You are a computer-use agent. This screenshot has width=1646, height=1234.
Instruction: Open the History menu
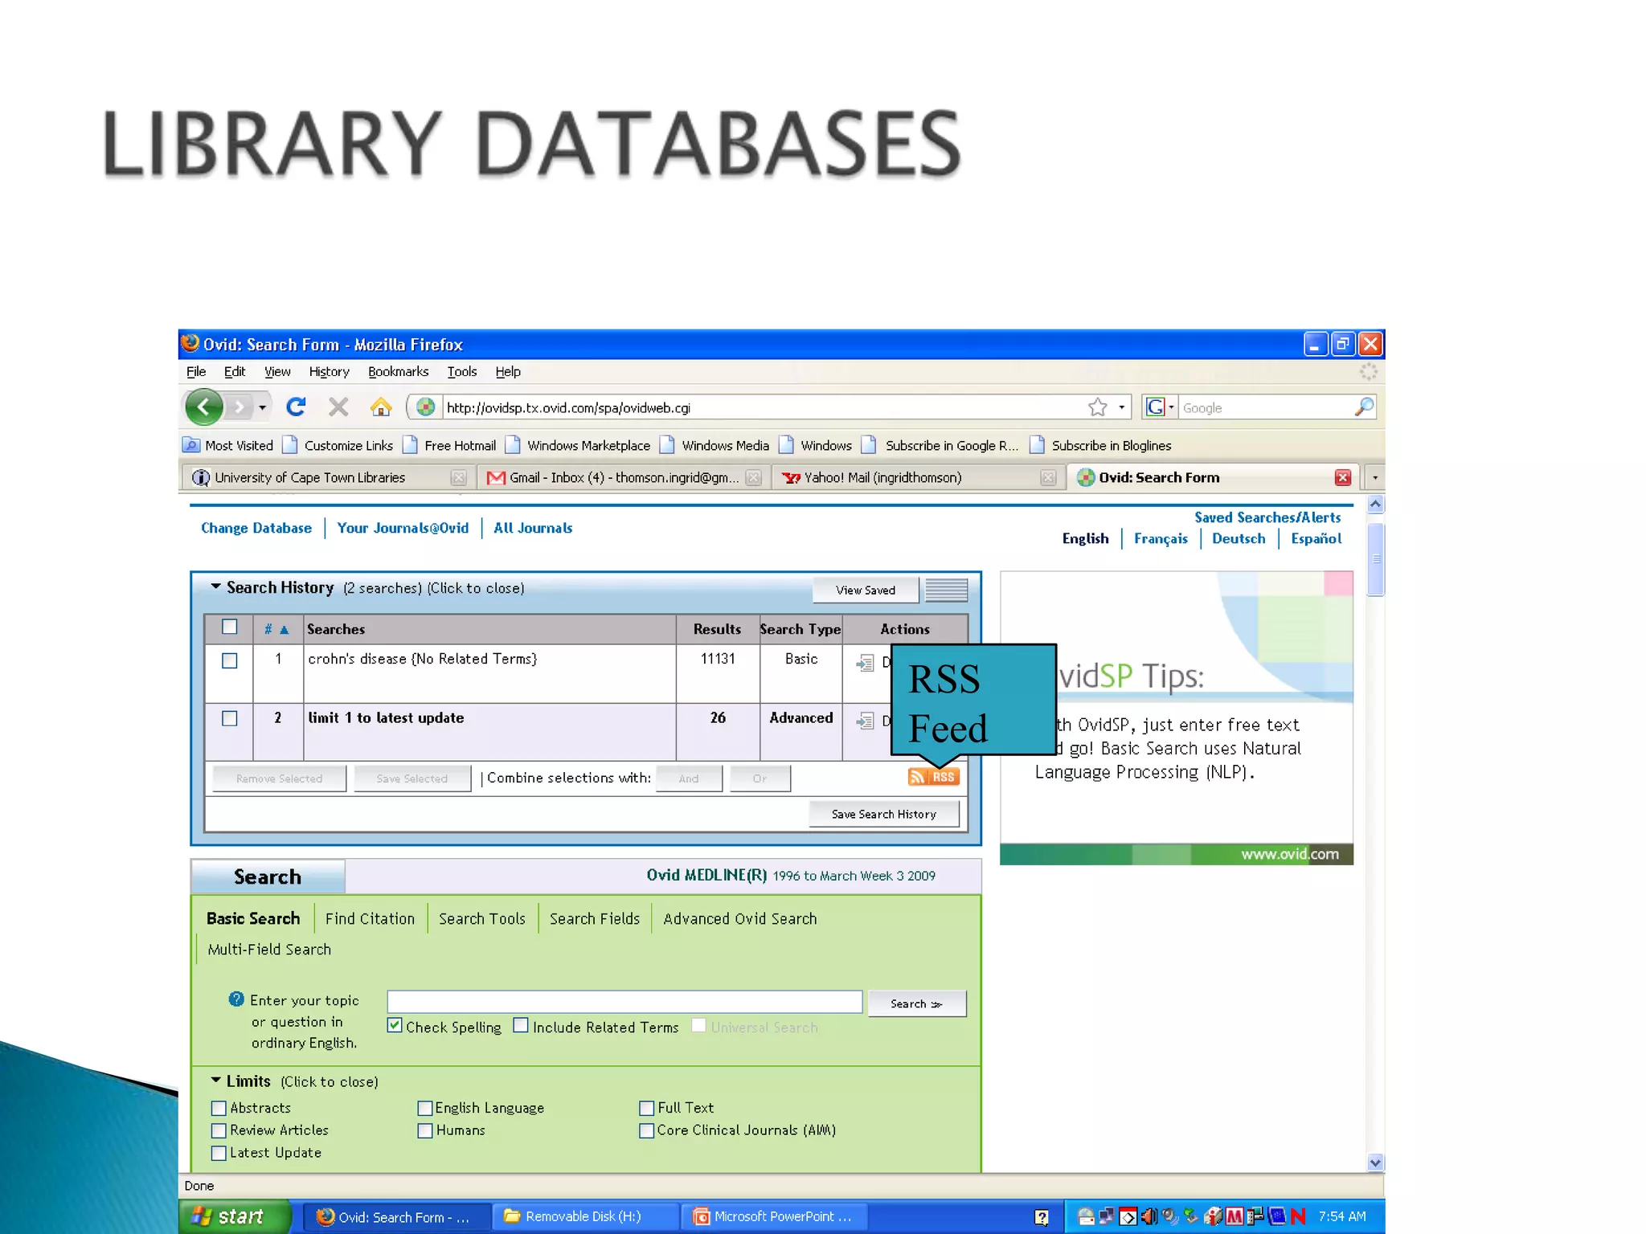[x=329, y=371]
